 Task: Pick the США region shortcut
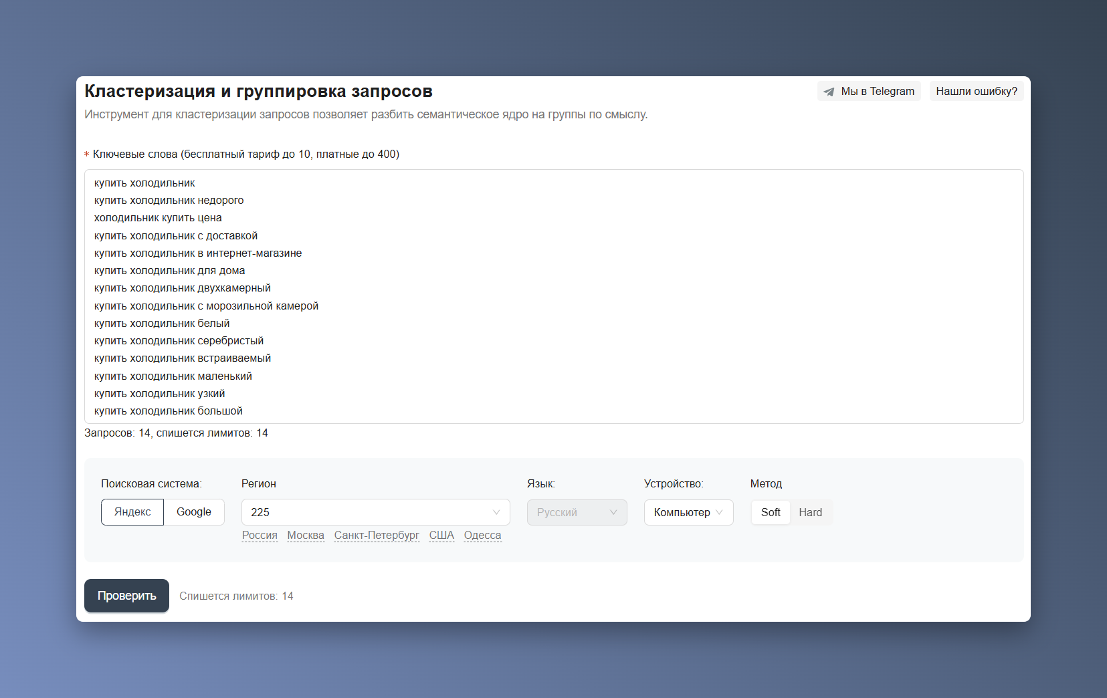click(x=441, y=536)
